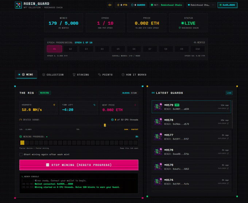Click the COLLECTION tab stack icon
The height and width of the screenshot is (203, 248).
tap(44, 74)
